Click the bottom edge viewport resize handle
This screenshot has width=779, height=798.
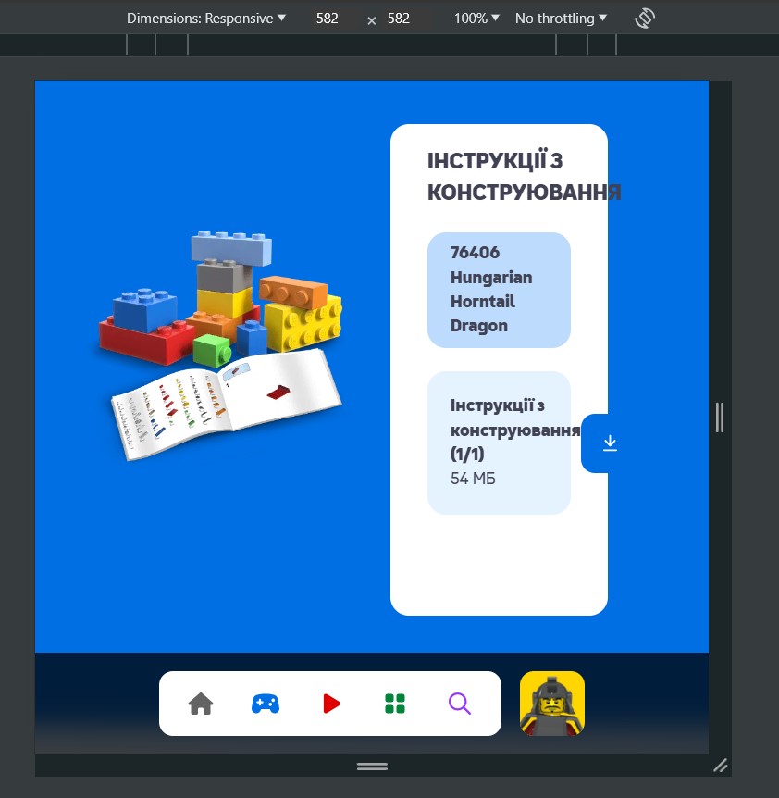tap(372, 767)
